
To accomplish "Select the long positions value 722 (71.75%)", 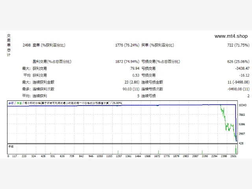I will point(238,45).
